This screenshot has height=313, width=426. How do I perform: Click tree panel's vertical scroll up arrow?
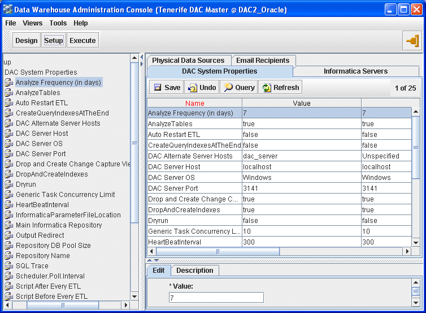click(134, 58)
